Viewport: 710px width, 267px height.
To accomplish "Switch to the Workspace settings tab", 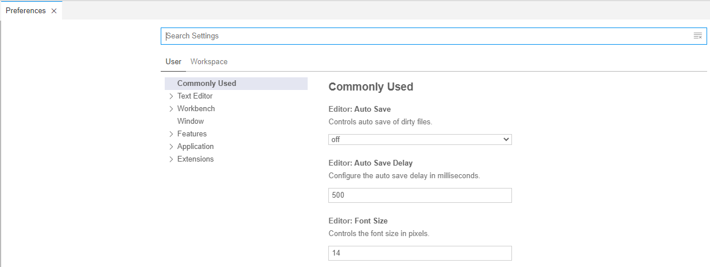I will point(209,62).
